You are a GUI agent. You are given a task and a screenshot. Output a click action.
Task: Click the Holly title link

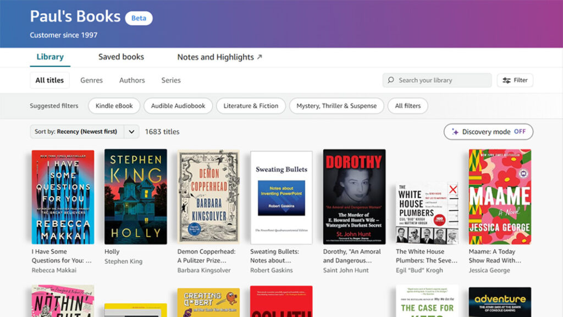(112, 252)
